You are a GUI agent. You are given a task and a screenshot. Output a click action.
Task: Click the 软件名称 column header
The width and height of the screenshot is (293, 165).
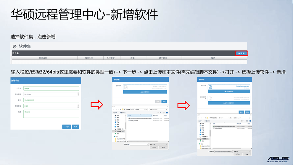click(43, 58)
